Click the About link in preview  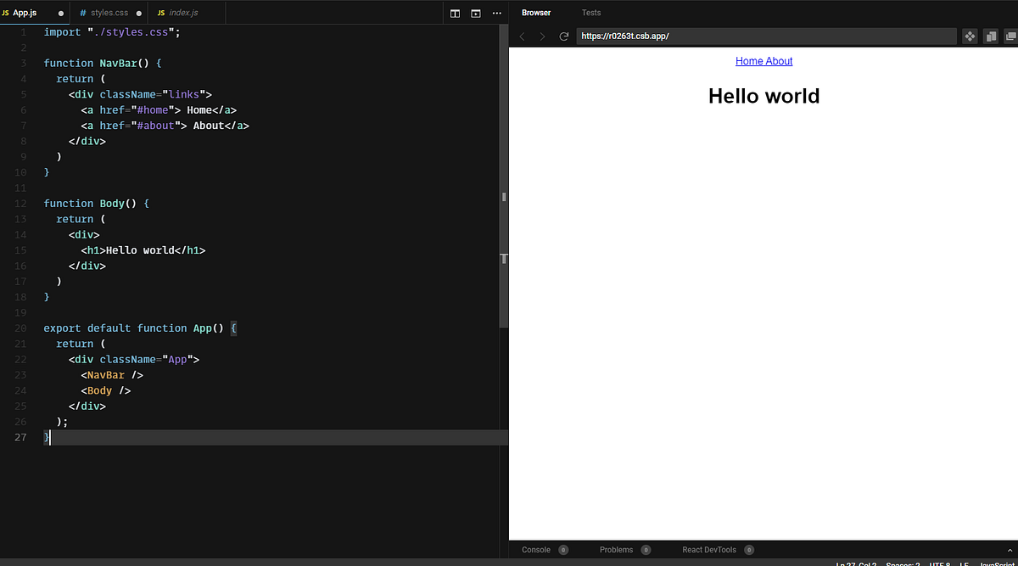(x=779, y=61)
